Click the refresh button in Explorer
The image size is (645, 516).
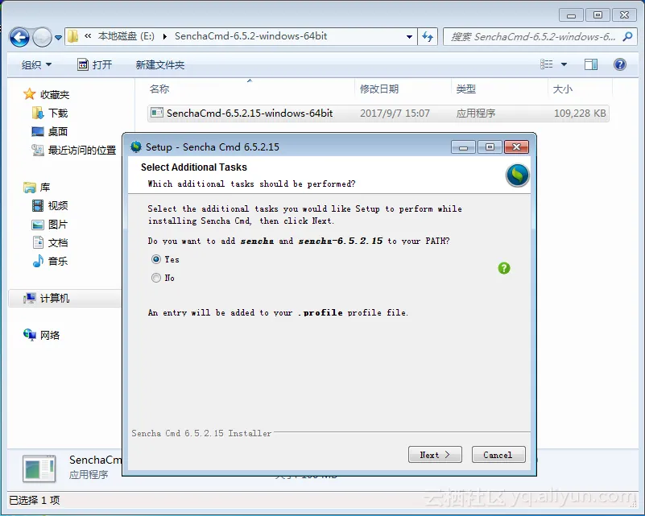tap(428, 36)
